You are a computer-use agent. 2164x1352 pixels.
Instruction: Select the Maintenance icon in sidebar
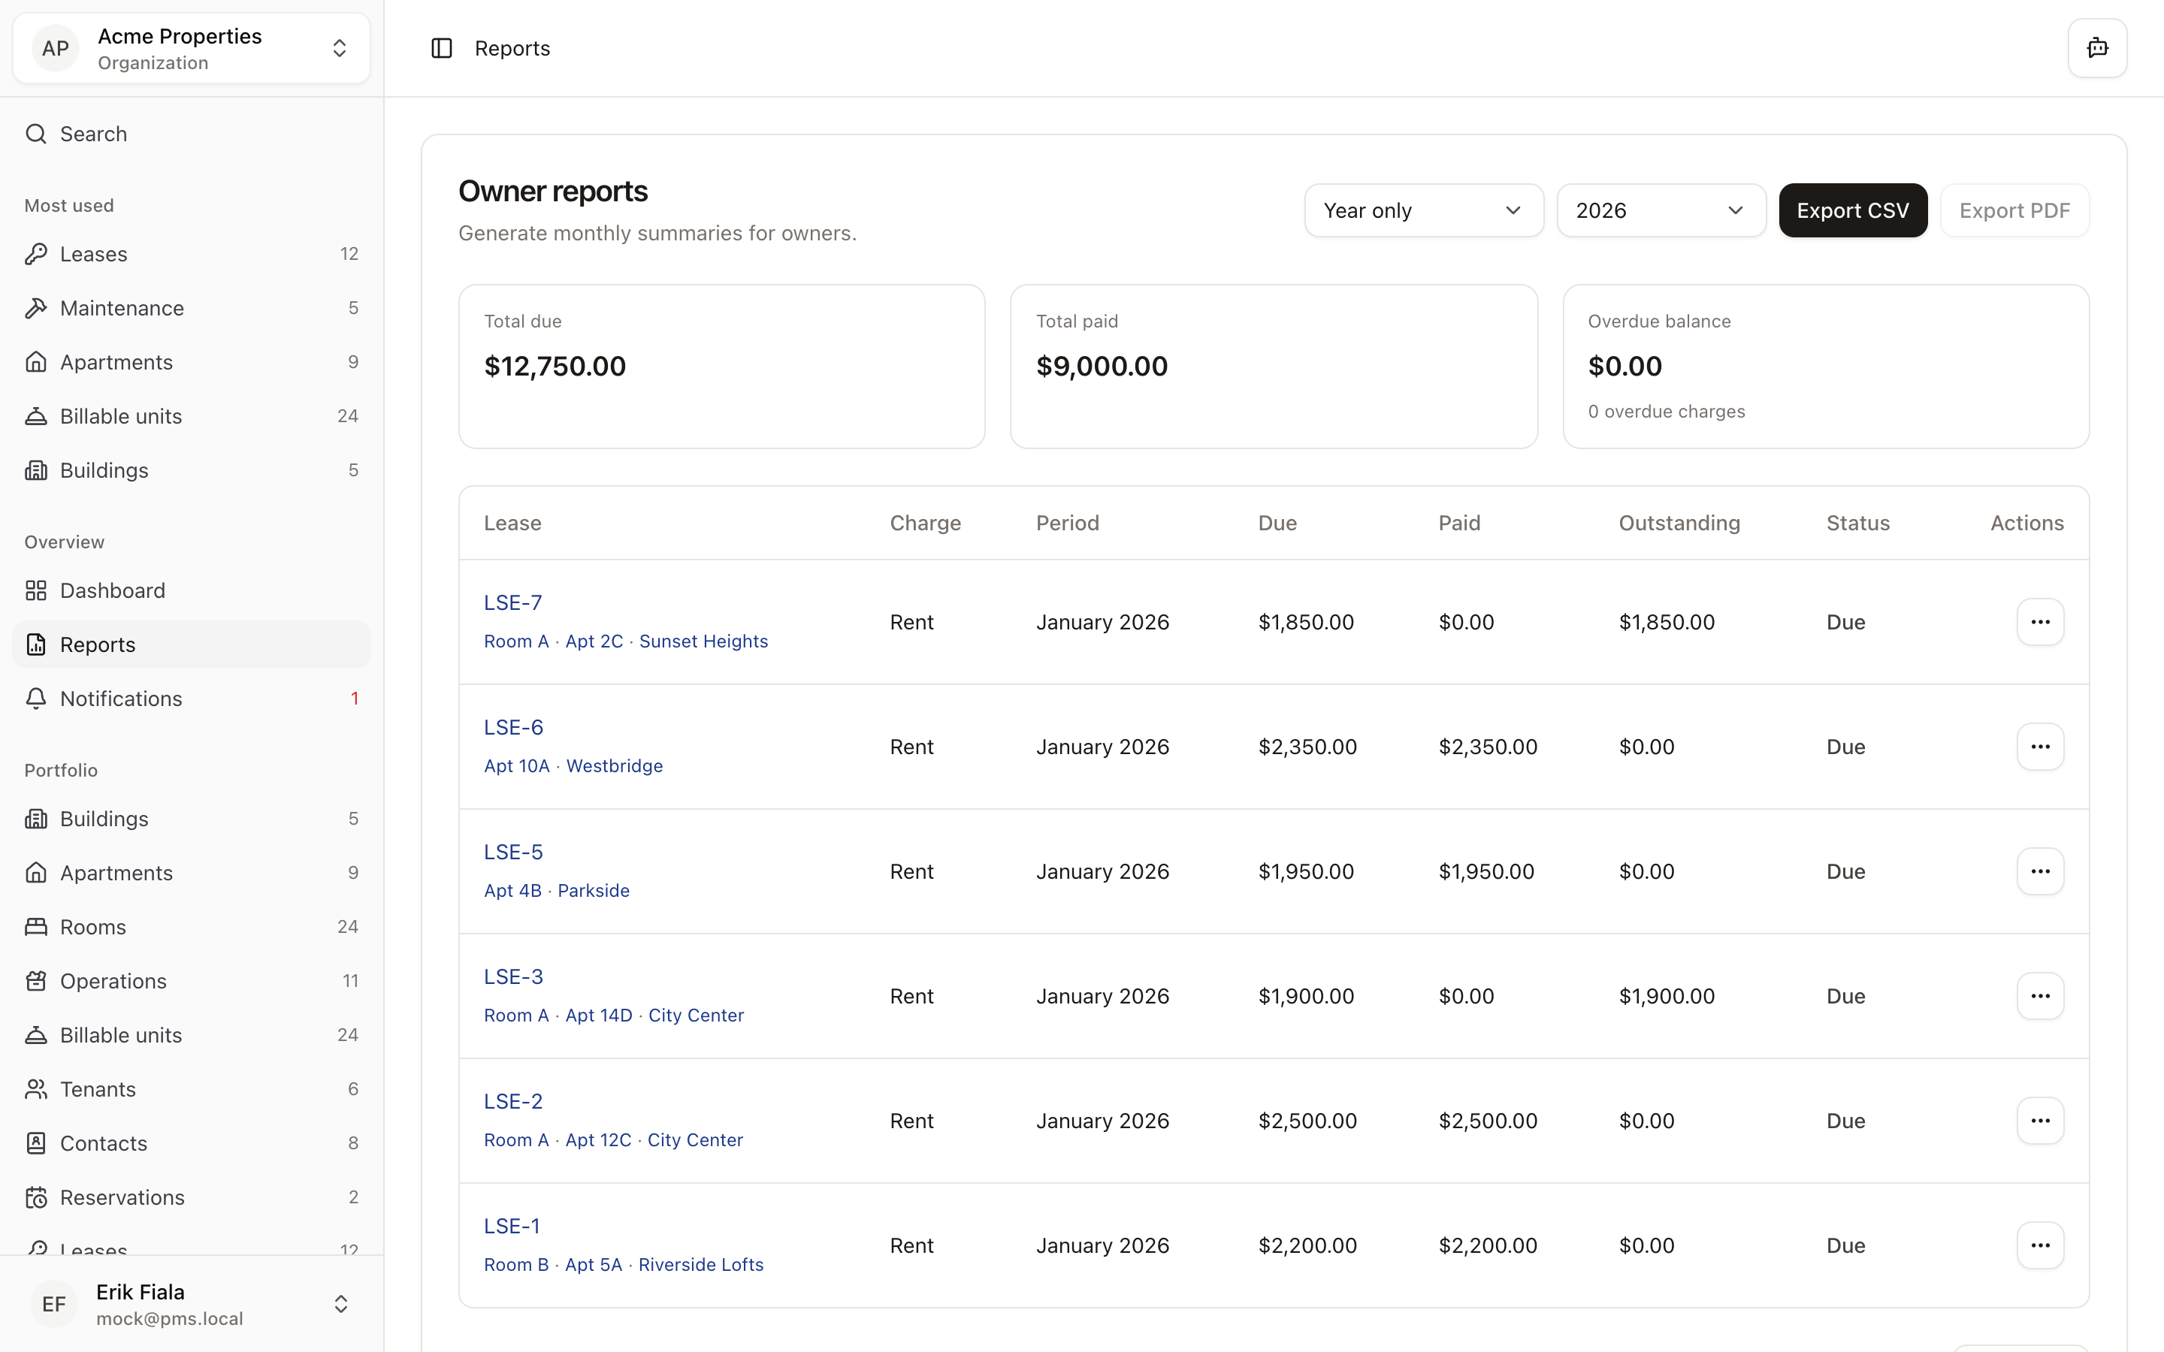click(36, 308)
